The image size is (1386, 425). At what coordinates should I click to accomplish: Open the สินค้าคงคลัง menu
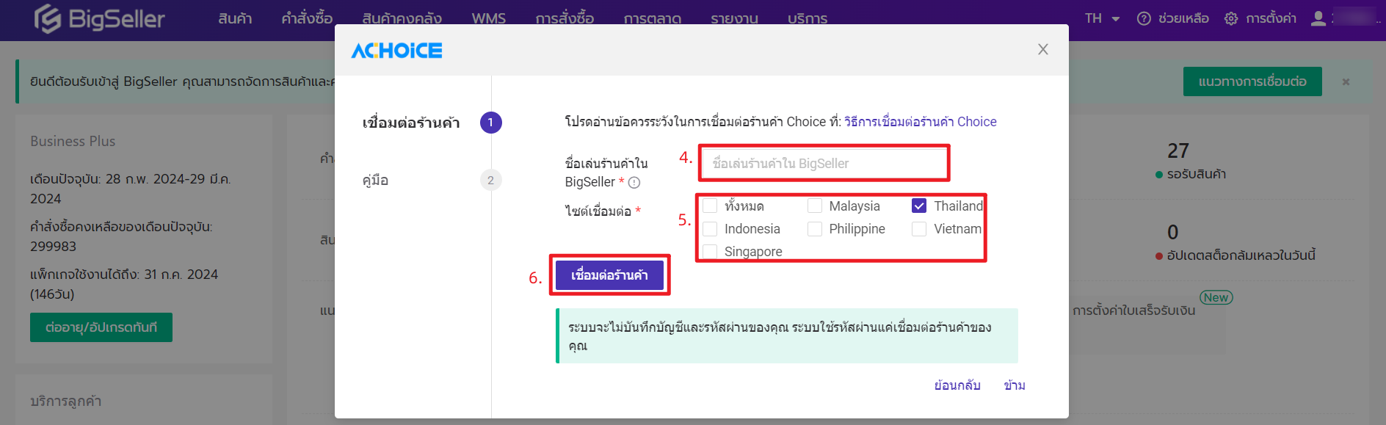pyautogui.click(x=402, y=18)
